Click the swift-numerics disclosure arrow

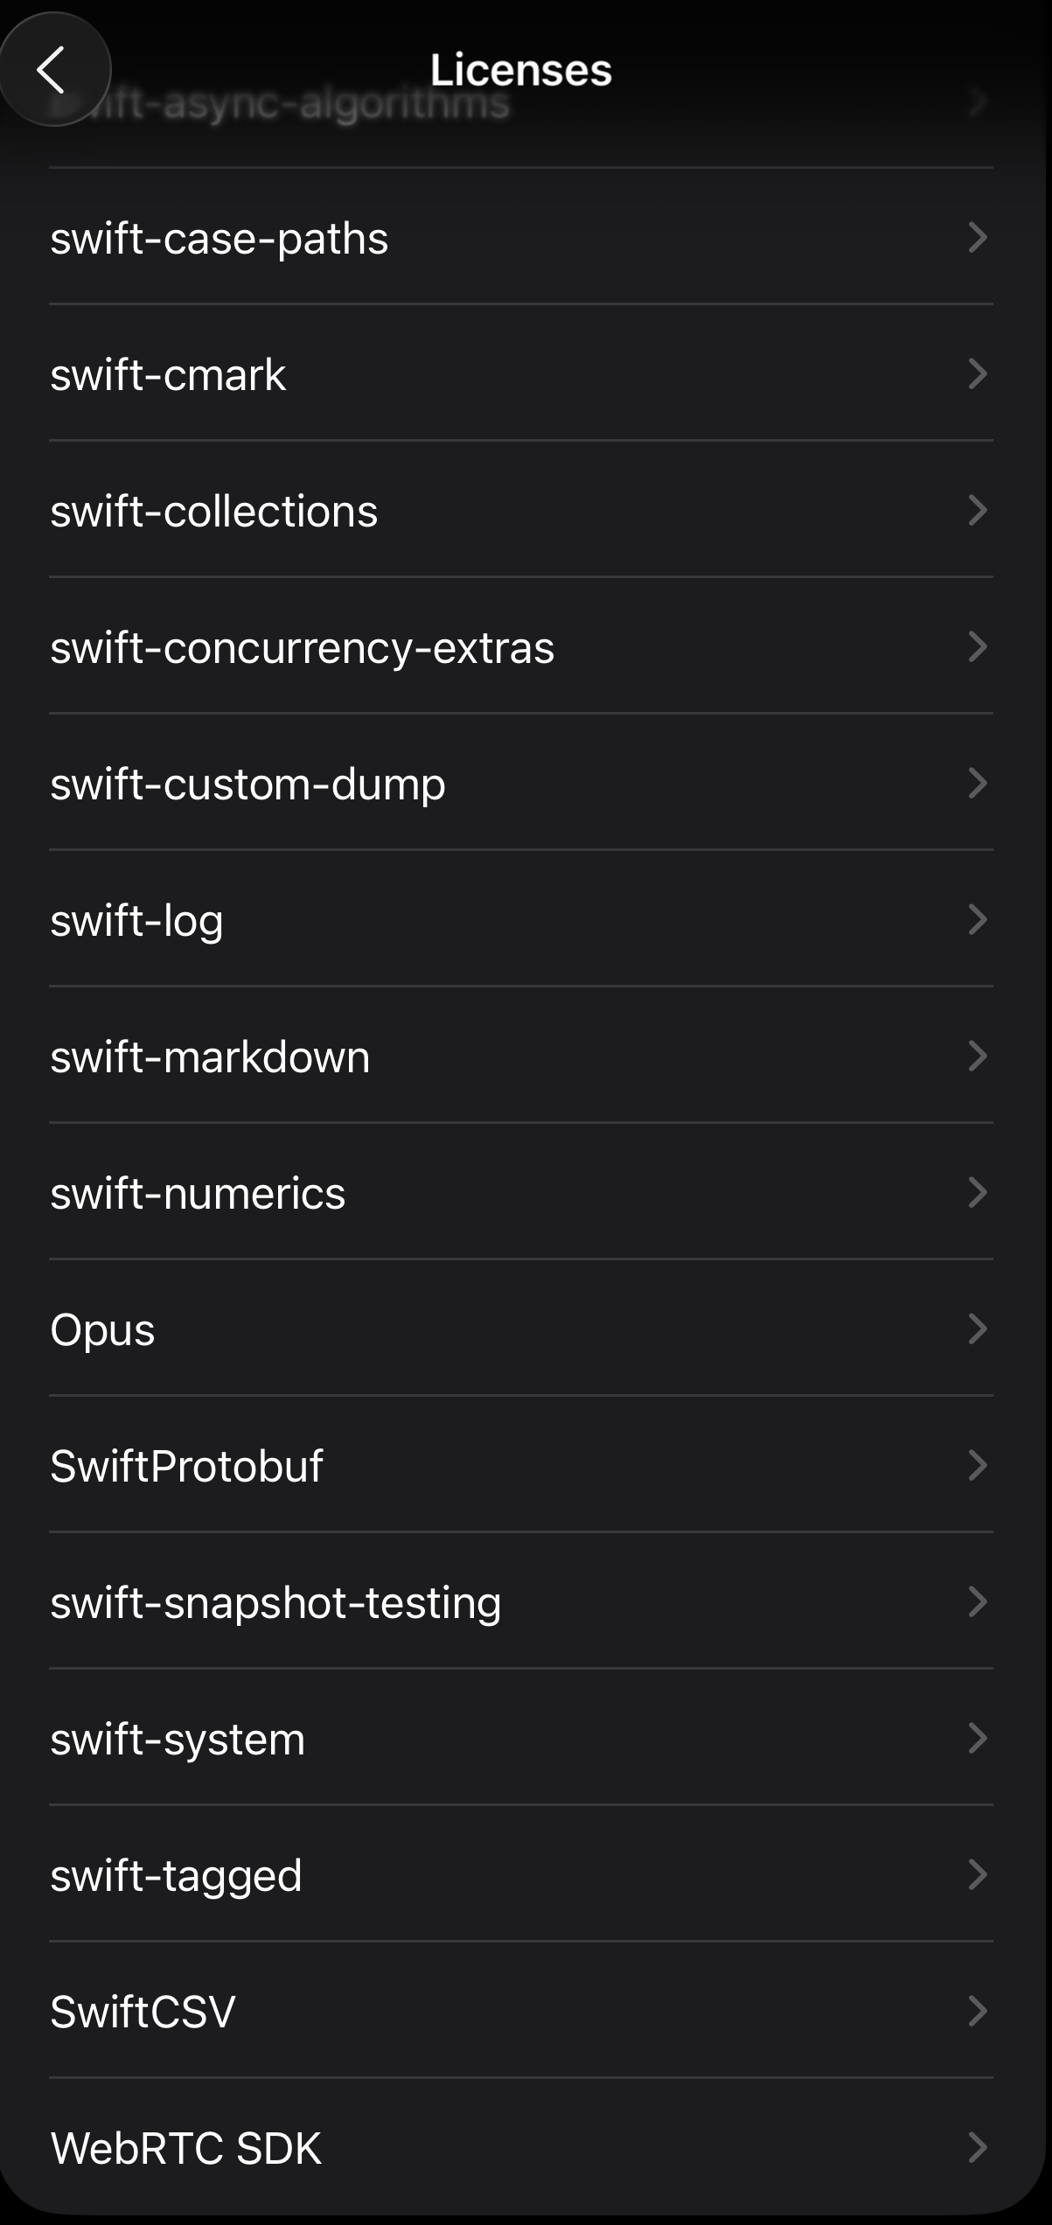[978, 1193]
